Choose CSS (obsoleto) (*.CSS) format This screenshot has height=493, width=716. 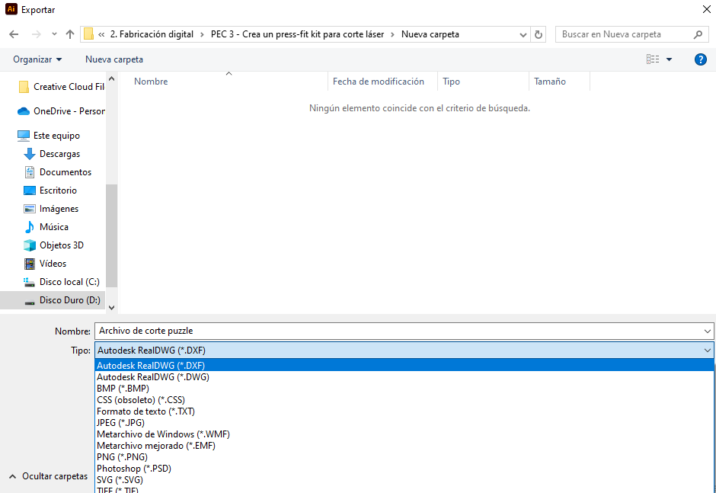coord(404,400)
